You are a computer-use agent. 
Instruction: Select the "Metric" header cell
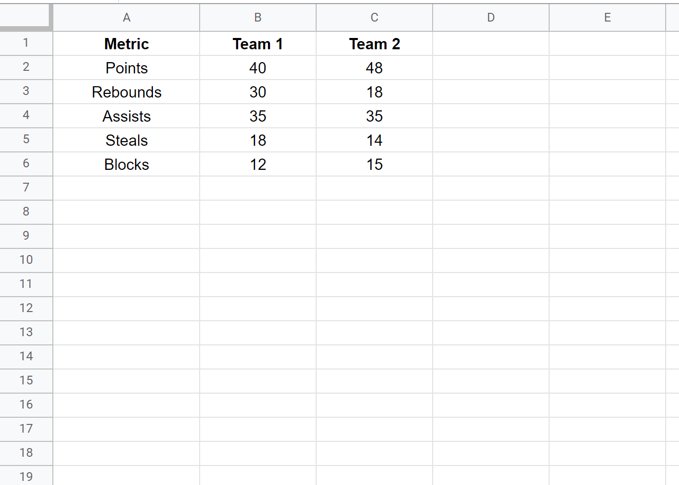click(x=126, y=44)
